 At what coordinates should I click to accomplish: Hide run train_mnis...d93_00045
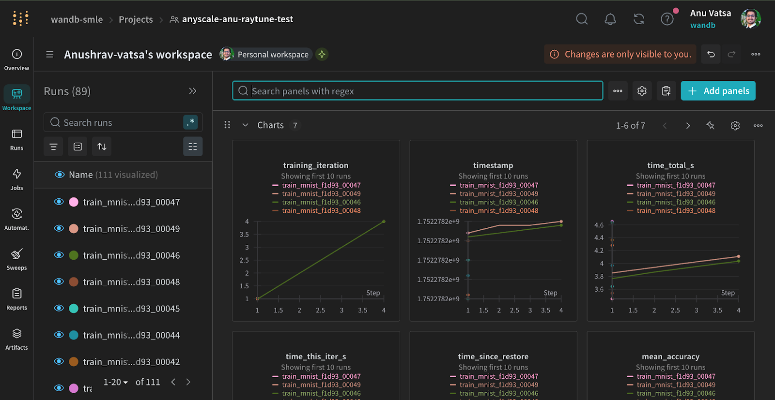[59, 308]
